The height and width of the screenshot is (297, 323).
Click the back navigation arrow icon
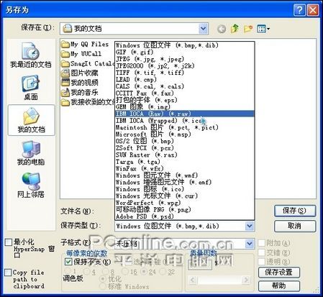[x=222, y=29]
